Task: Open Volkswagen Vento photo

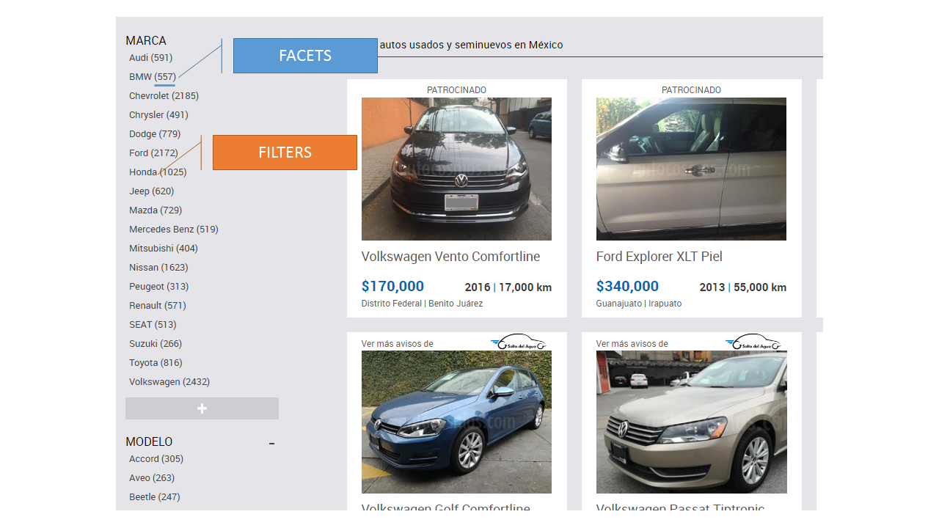Action: tap(456, 169)
